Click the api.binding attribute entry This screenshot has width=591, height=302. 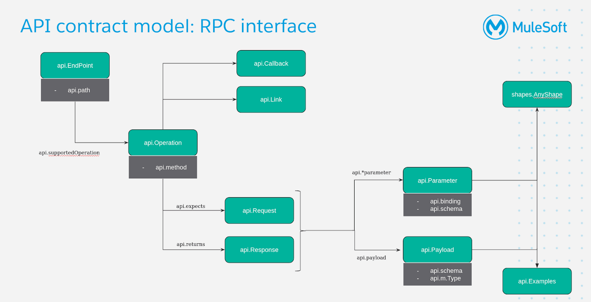click(x=445, y=201)
